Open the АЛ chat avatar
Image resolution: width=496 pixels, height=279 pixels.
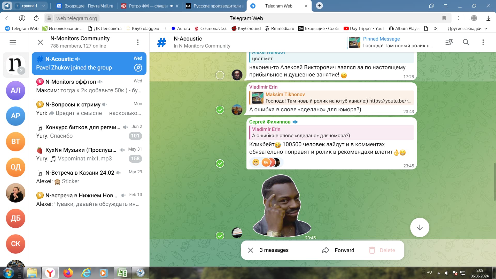click(x=16, y=90)
